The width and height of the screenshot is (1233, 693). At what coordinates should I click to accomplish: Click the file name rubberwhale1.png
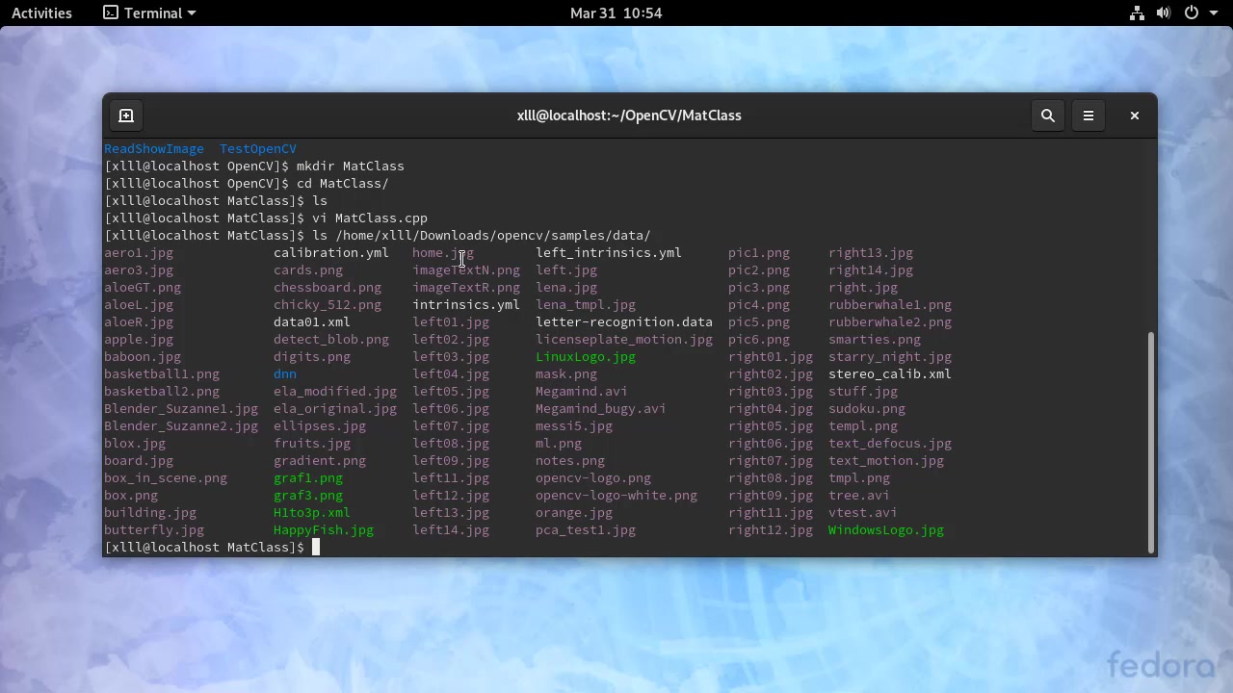click(x=890, y=305)
